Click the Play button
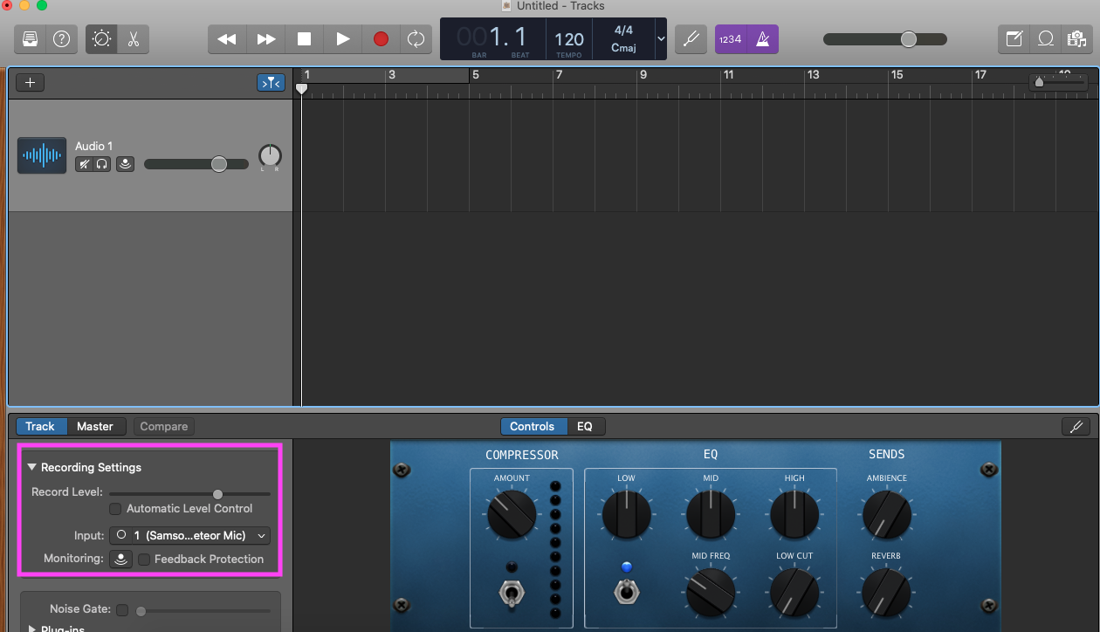Viewport: 1100px width, 632px height. point(342,39)
